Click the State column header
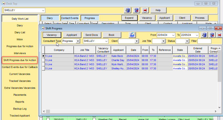This screenshot has height=120, width=223. pos(180,50)
